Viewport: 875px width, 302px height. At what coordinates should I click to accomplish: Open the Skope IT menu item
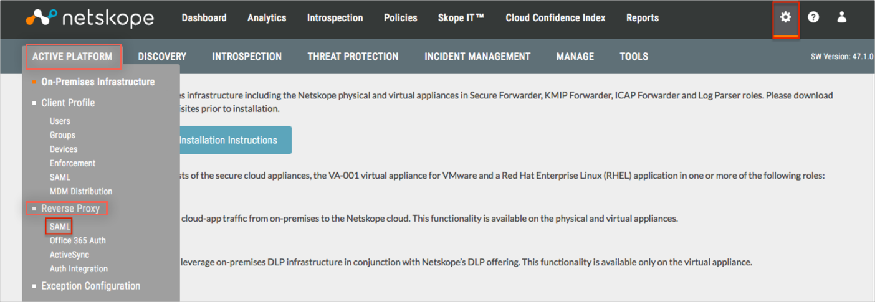click(x=461, y=18)
